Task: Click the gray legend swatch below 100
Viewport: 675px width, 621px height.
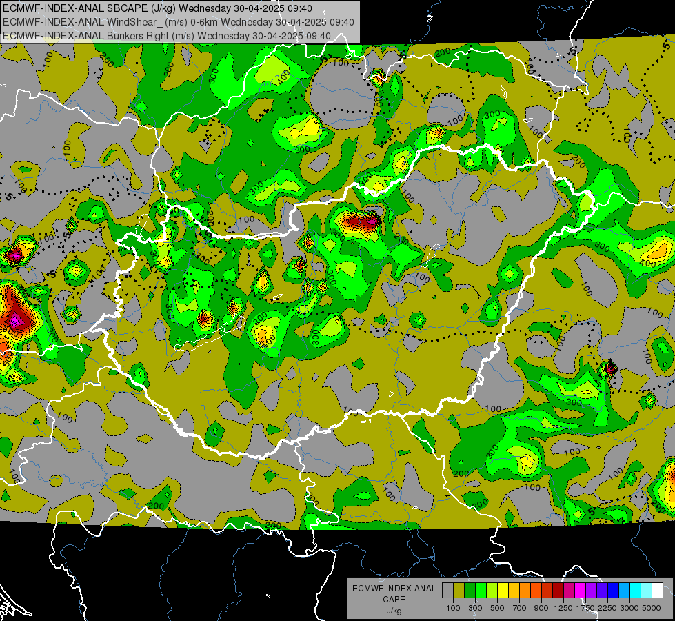Action: (447, 590)
